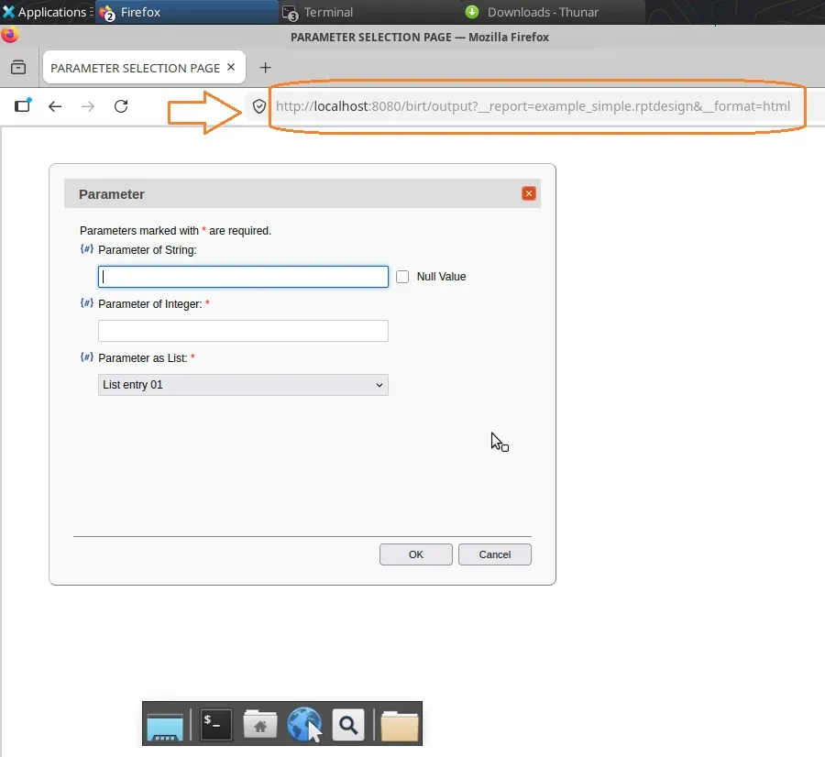
Task: Launch the web browser globe dock icon
Action: pos(304,726)
